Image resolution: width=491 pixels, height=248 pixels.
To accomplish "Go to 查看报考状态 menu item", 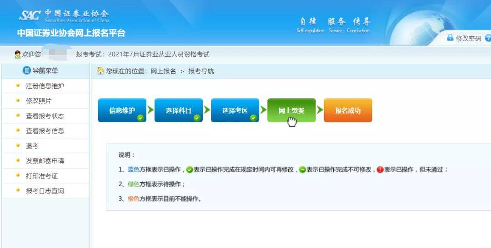I will 45,116.
